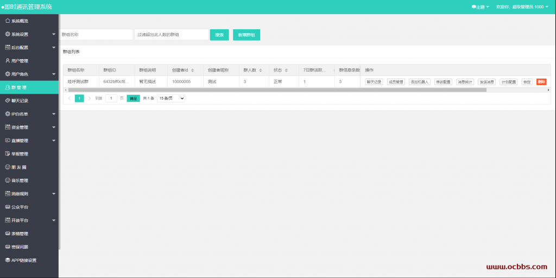Click 发送消息 button in the row
The width and height of the screenshot is (556, 278).
[x=486, y=82]
